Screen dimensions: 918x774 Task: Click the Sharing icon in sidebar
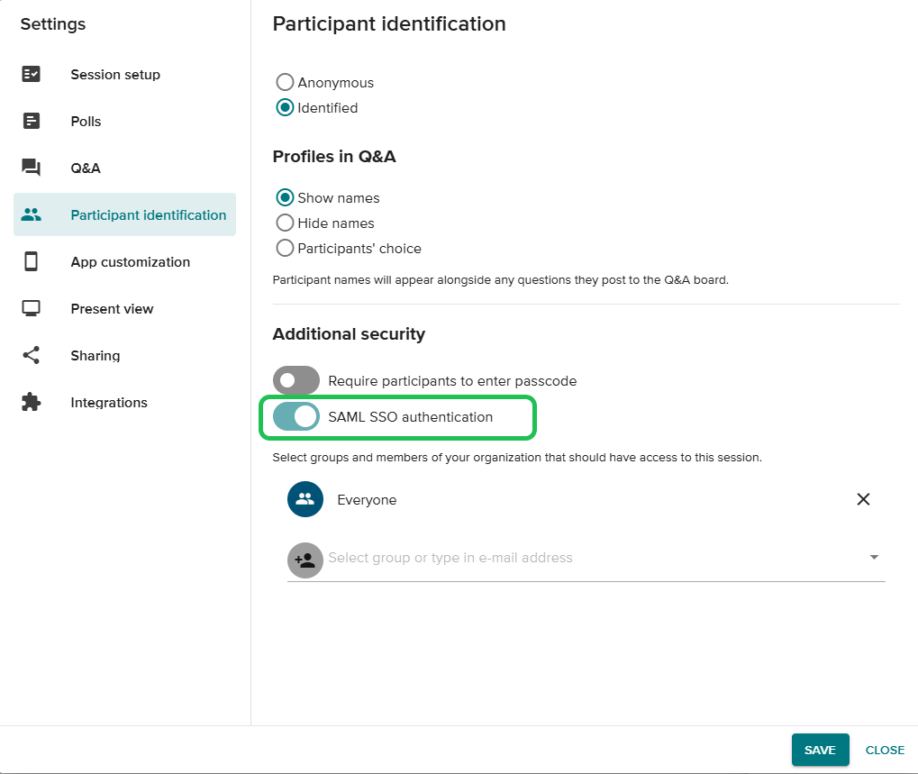[x=32, y=356]
